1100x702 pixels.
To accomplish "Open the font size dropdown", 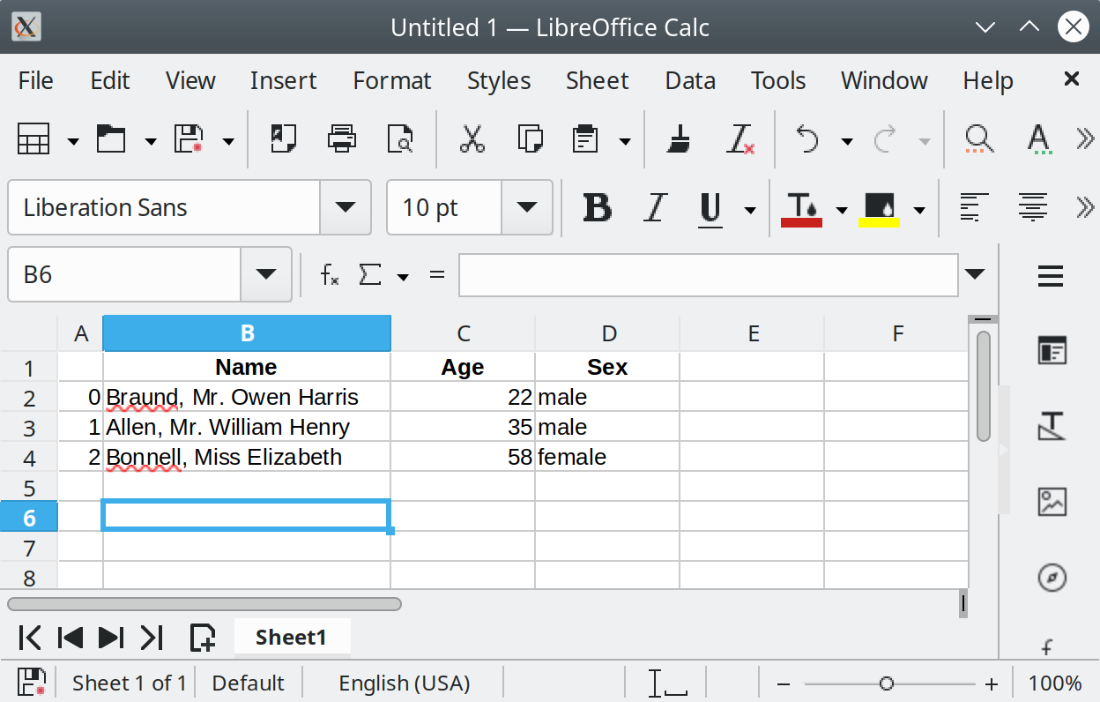I will point(527,207).
